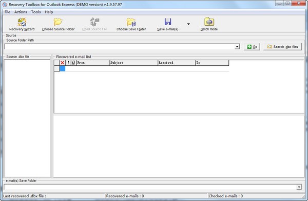
Task: Expand the Save e-mail(s) dropdown arrow
Action: tap(188, 24)
